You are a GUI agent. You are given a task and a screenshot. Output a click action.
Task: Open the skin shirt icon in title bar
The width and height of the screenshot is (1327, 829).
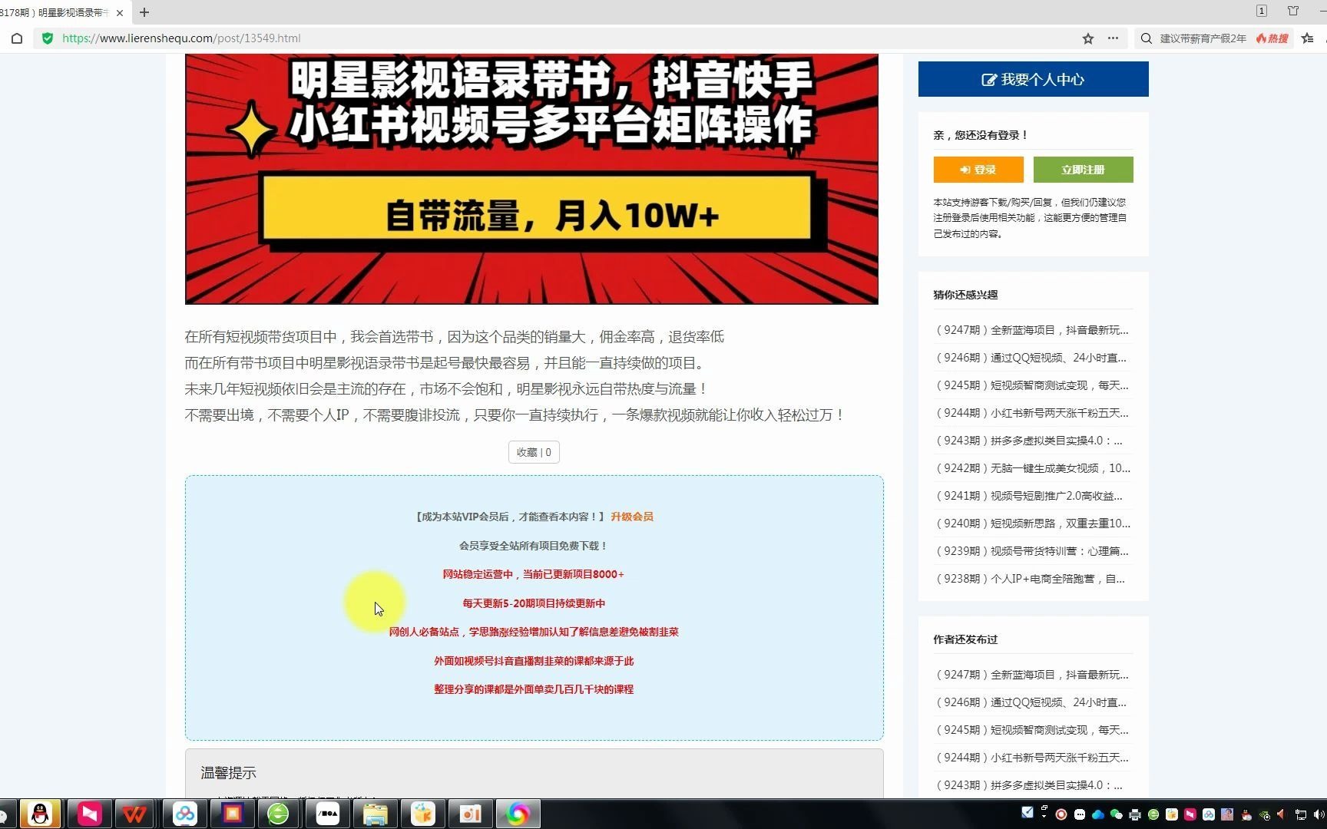[x=1293, y=11]
